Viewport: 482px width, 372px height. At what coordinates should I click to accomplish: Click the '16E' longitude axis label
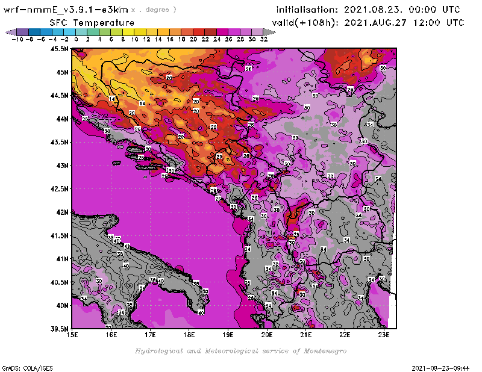pyautogui.click(x=111, y=335)
